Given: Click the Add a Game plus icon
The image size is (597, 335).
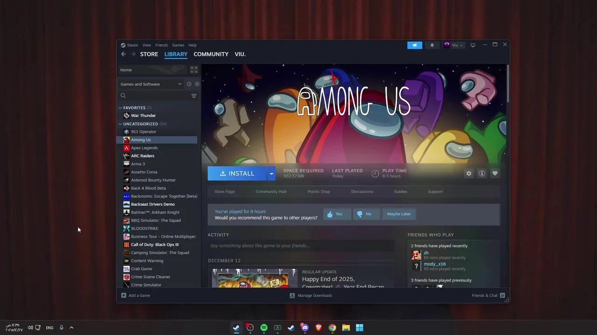Looking at the screenshot, I should pyautogui.click(x=124, y=295).
